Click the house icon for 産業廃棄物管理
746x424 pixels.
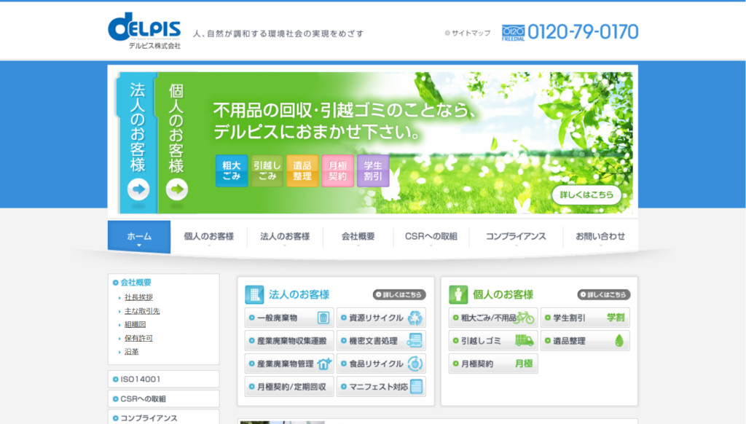tap(324, 364)
